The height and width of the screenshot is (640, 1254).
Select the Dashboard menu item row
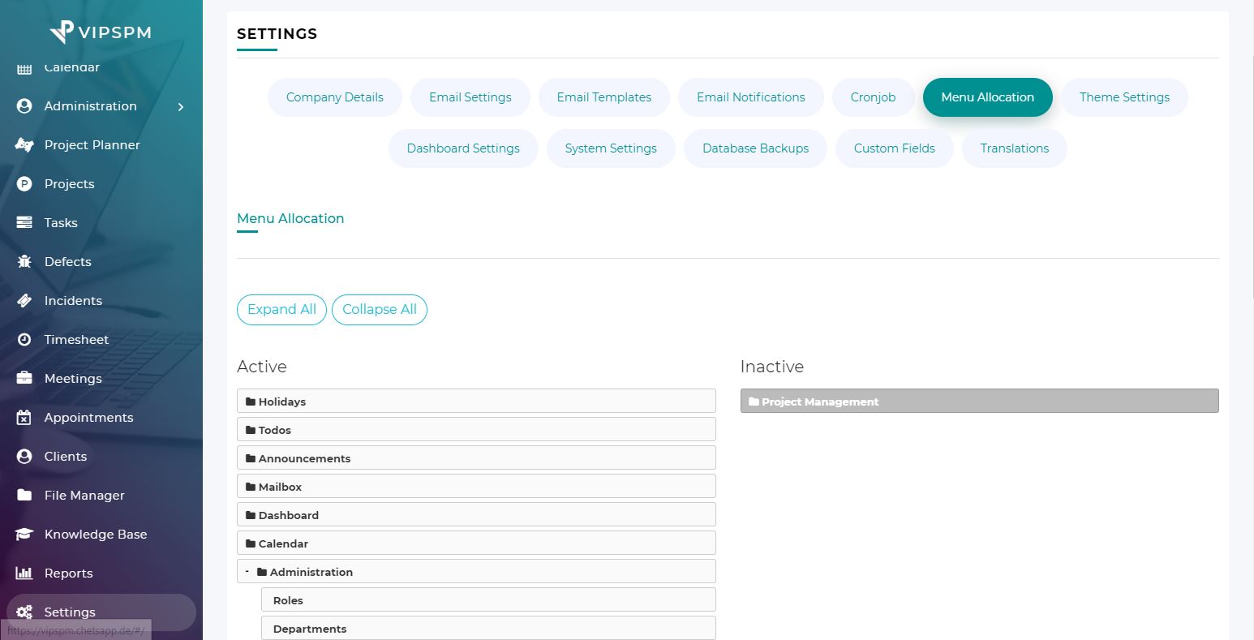476,514
